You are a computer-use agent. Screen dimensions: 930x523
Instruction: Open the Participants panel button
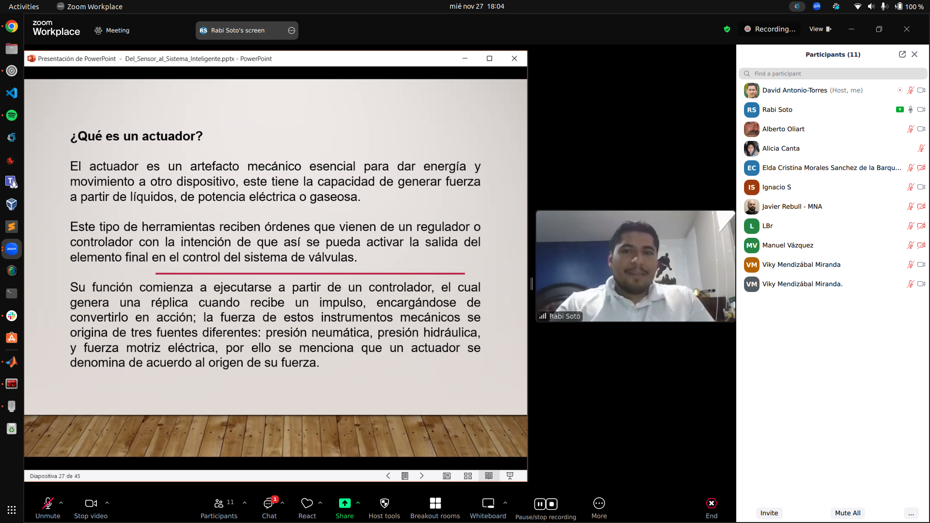coord(219,508)
